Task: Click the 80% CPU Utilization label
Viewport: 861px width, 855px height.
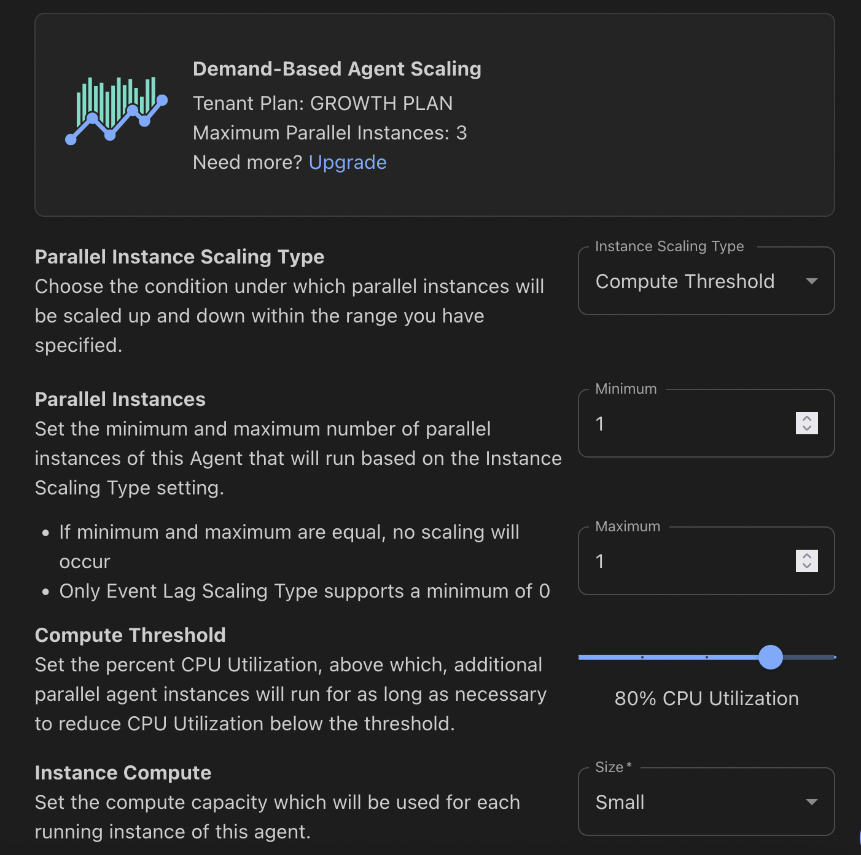Action: click(x=706, y=698)
